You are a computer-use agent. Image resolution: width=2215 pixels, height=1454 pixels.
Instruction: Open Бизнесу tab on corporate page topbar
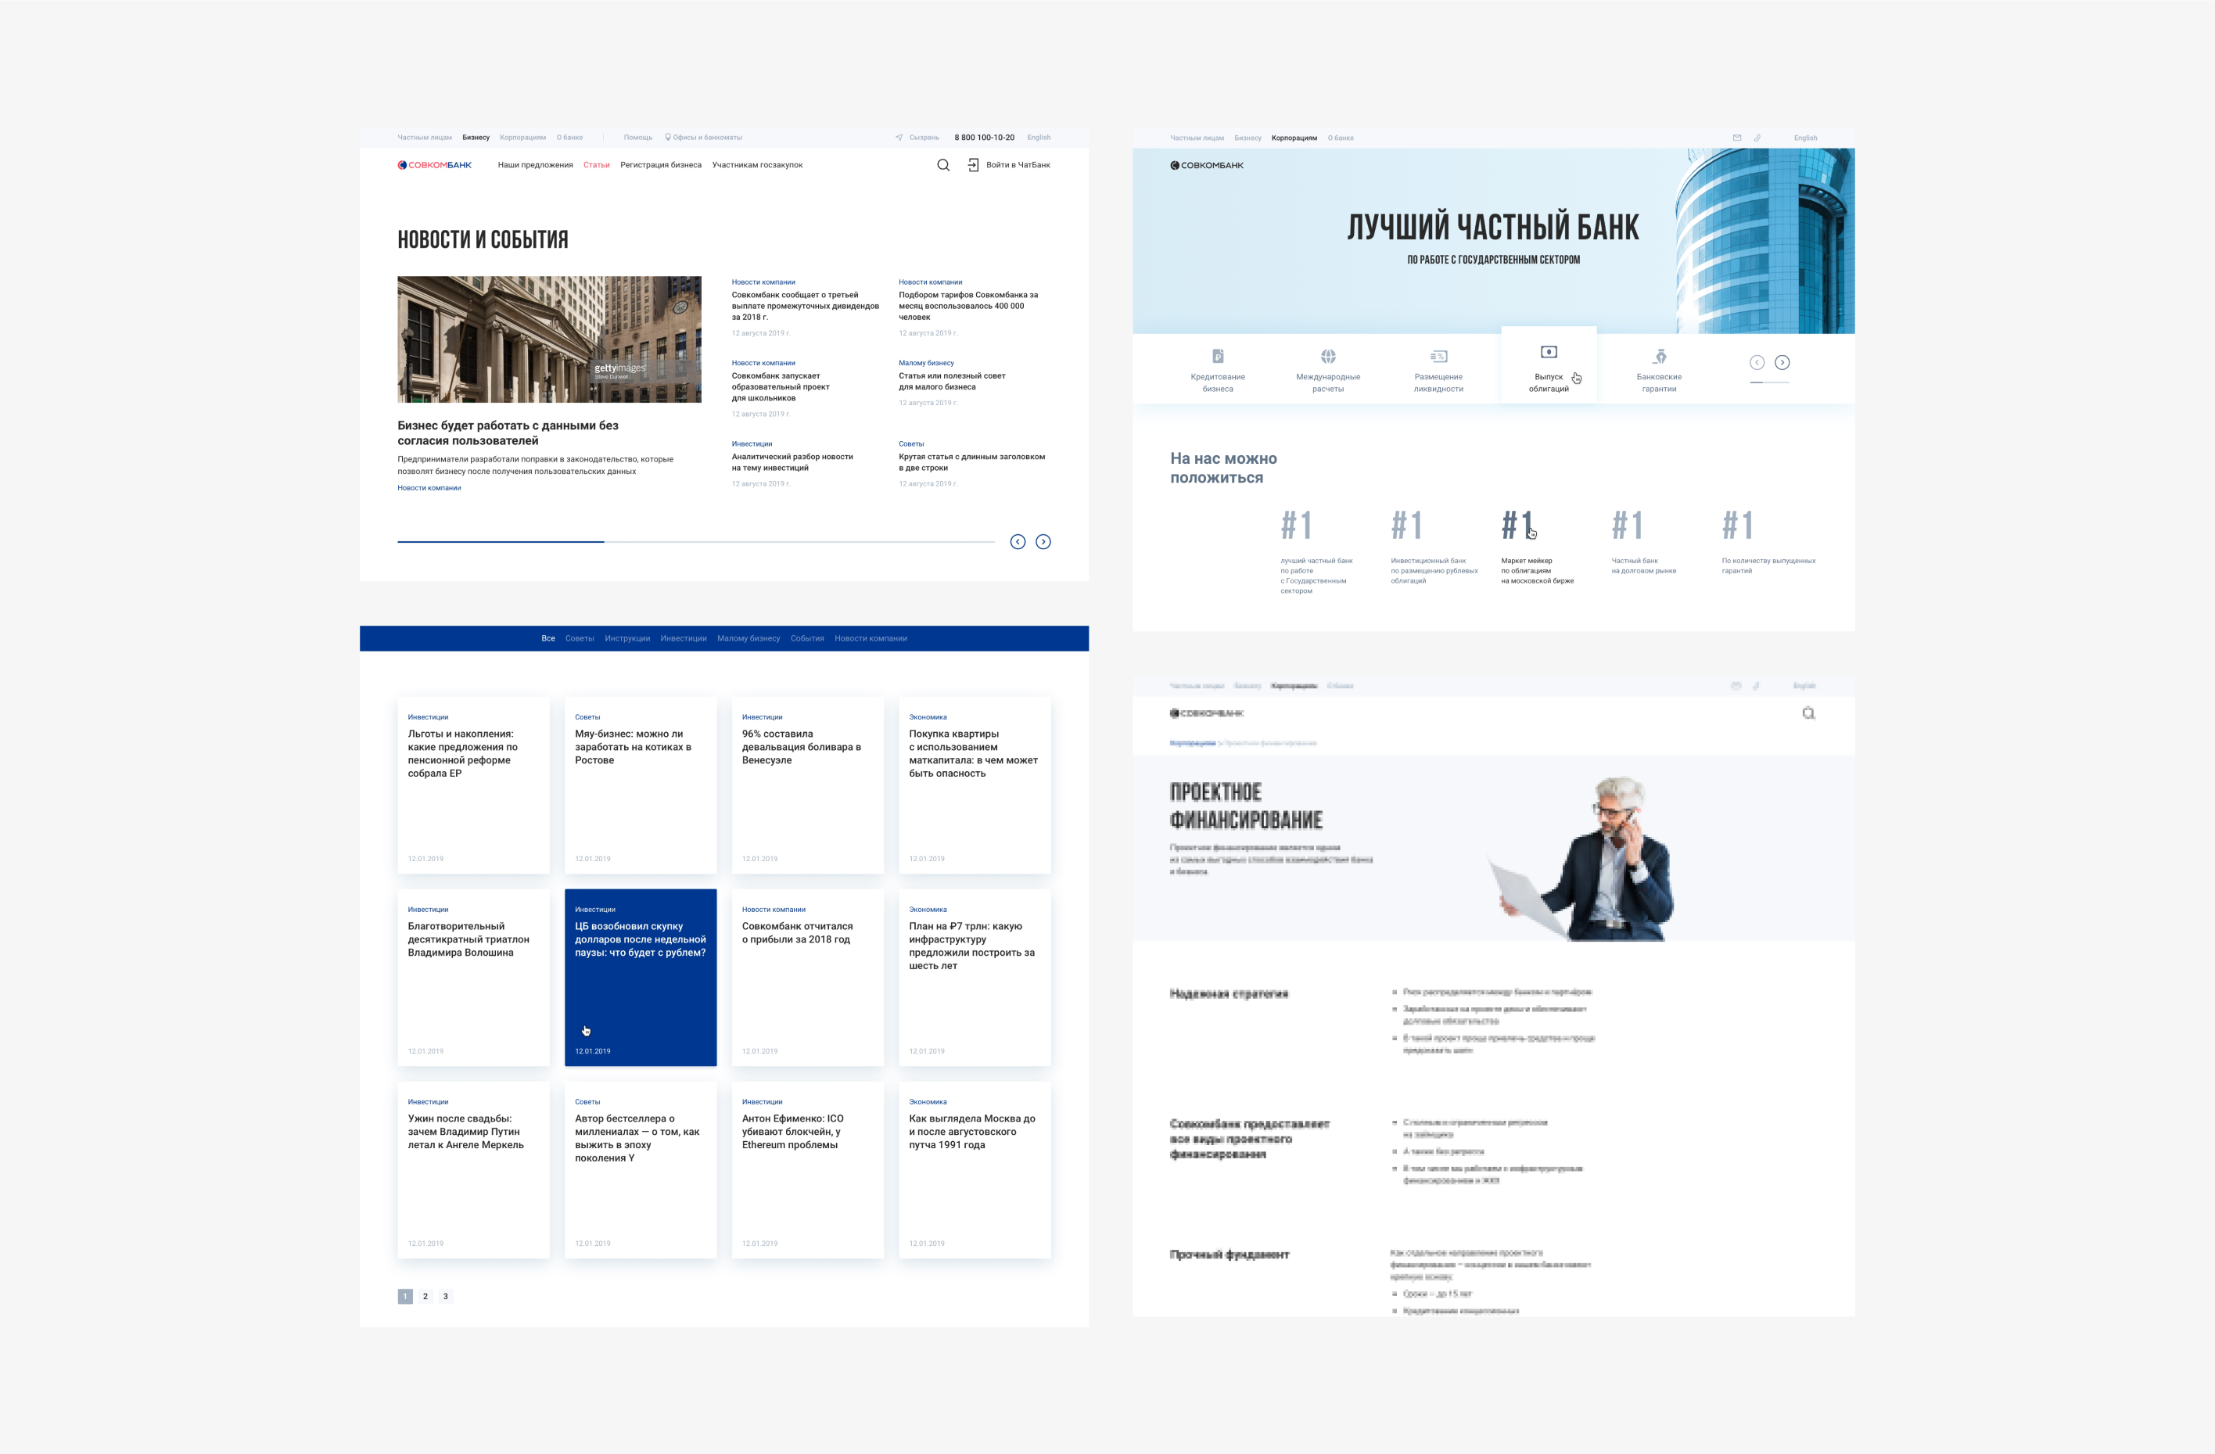coord(1247,138)
